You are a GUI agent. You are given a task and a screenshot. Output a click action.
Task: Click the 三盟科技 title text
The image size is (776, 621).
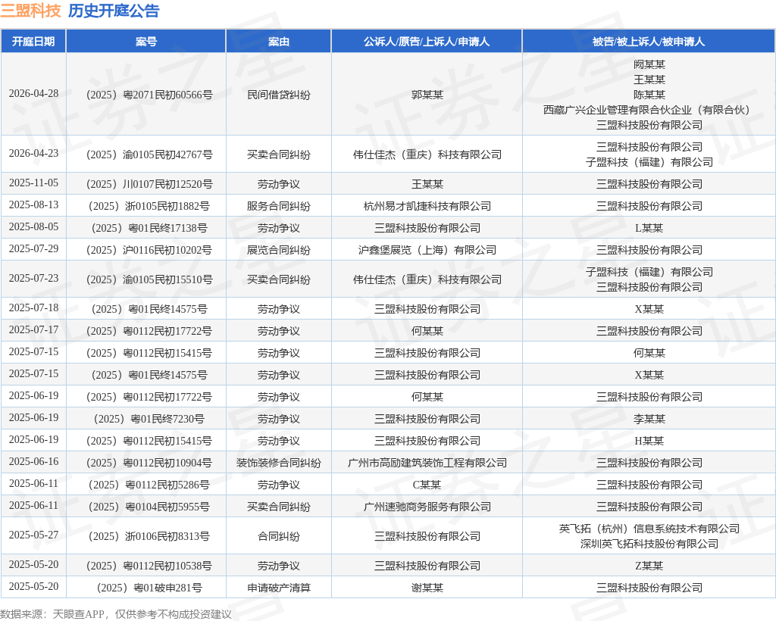point(30,11)
